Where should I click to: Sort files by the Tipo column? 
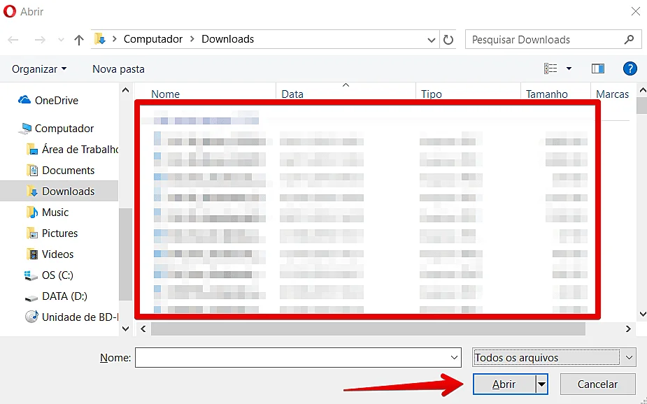click(x=431, y=94)
